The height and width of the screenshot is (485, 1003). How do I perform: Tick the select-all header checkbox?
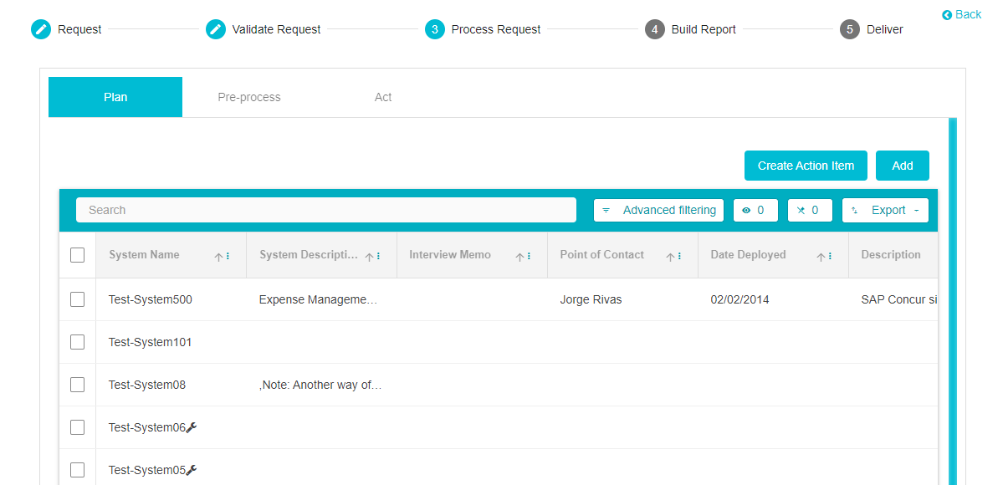(78, 255)
